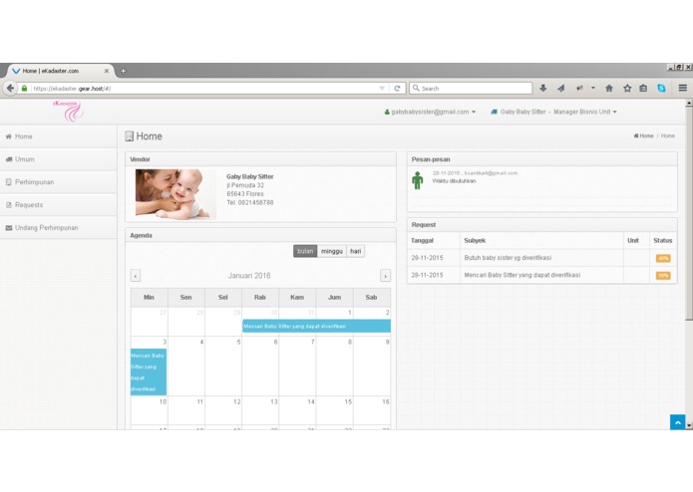The width and height of the screenshot is (693, 492).
Task: Open the downloads arrow icon in toolbar
Action: [x=543, y=89]
